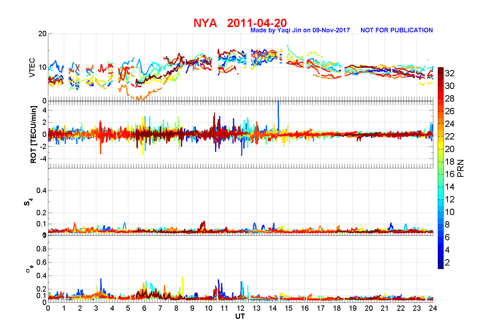Click the S4 y-axis label
The height and width of the screenshot is (336, 481).
28,202
